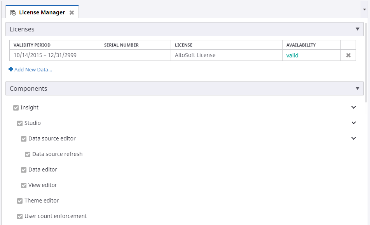The image size is (370, 225).
Task: Uncheck User count enforcement checkbox
Action: click(x=20, y=216)
